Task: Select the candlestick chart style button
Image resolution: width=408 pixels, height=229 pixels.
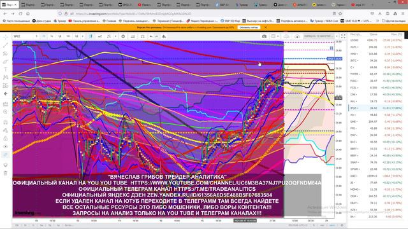Action: [x=91, y=36]
